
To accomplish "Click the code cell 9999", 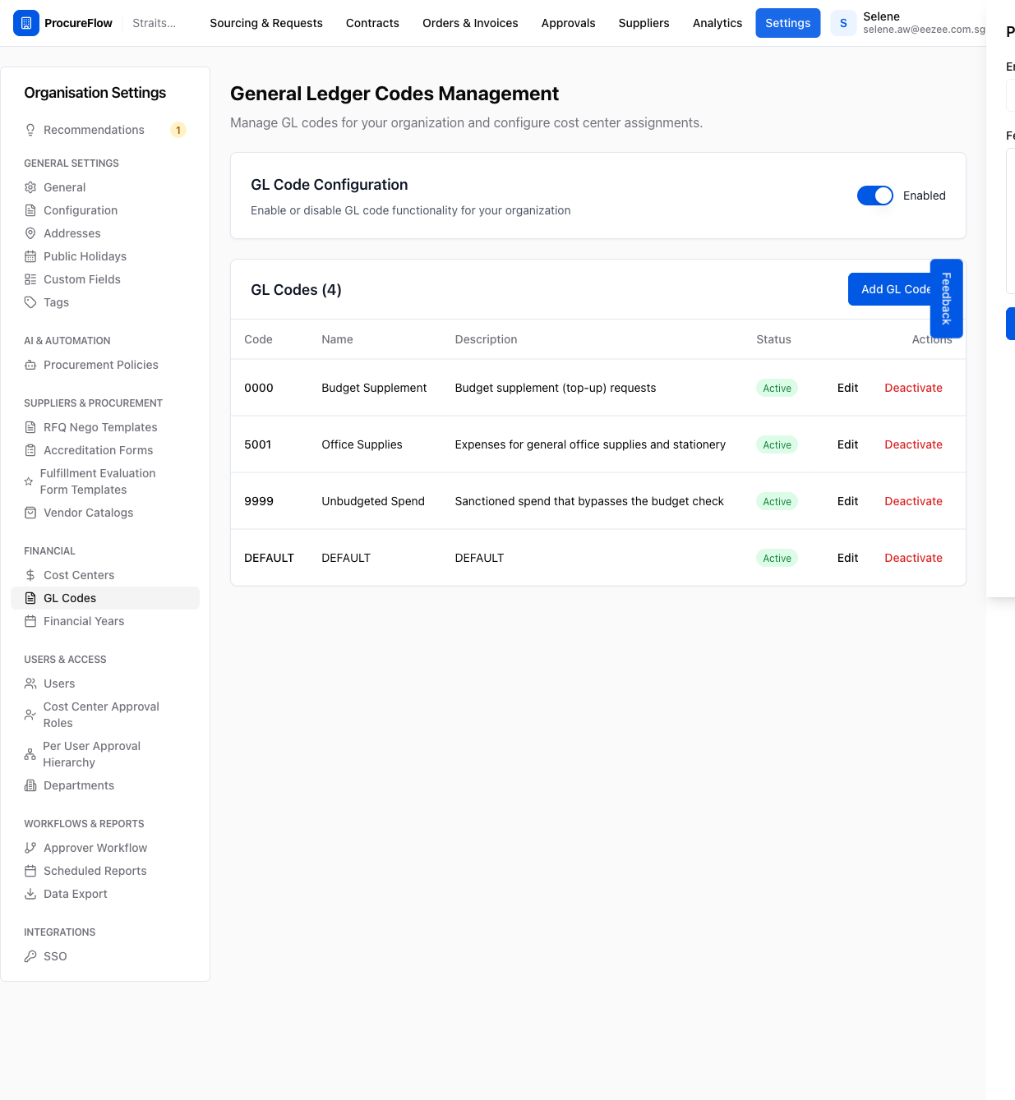I will tap(259, 501).
